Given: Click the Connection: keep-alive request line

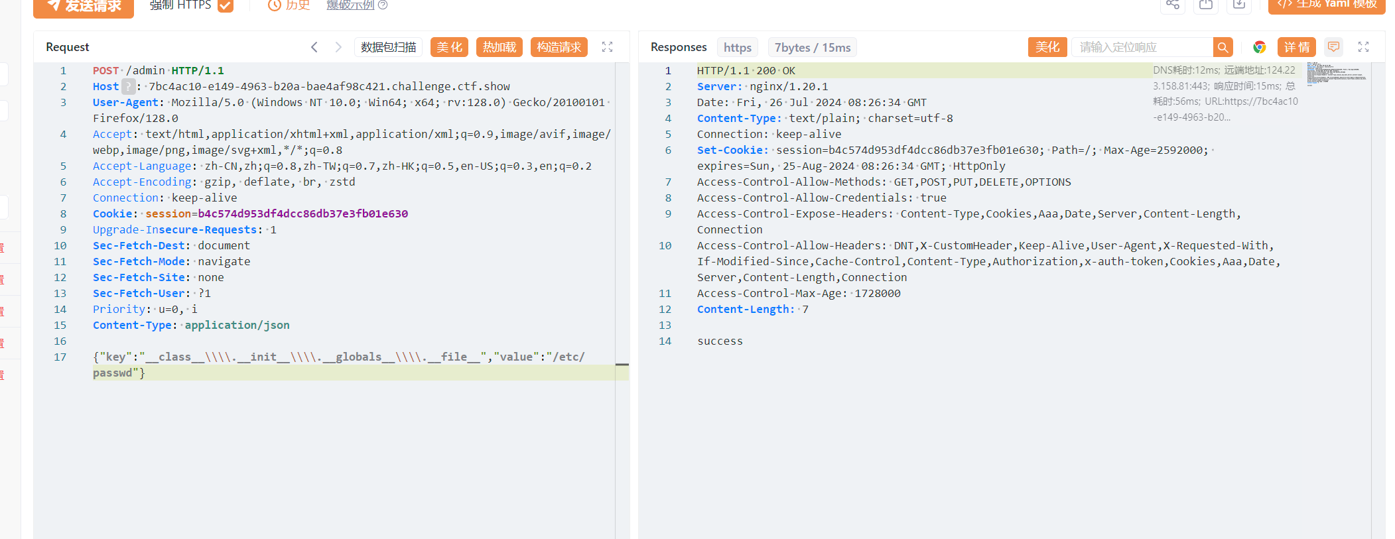Looking at the screenshot, I should pyautogui.click(x=165, y=198).
